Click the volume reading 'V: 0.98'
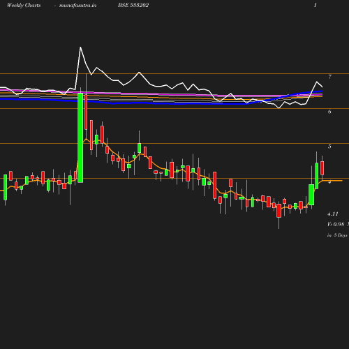 tap(336, 224)
